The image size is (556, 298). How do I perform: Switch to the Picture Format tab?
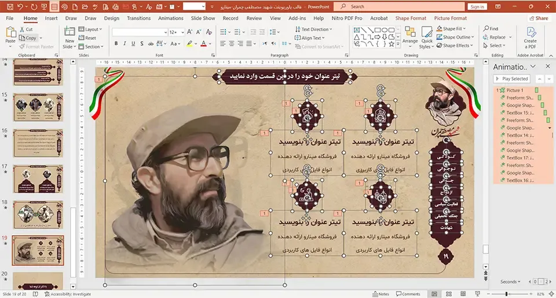[450, 18]
